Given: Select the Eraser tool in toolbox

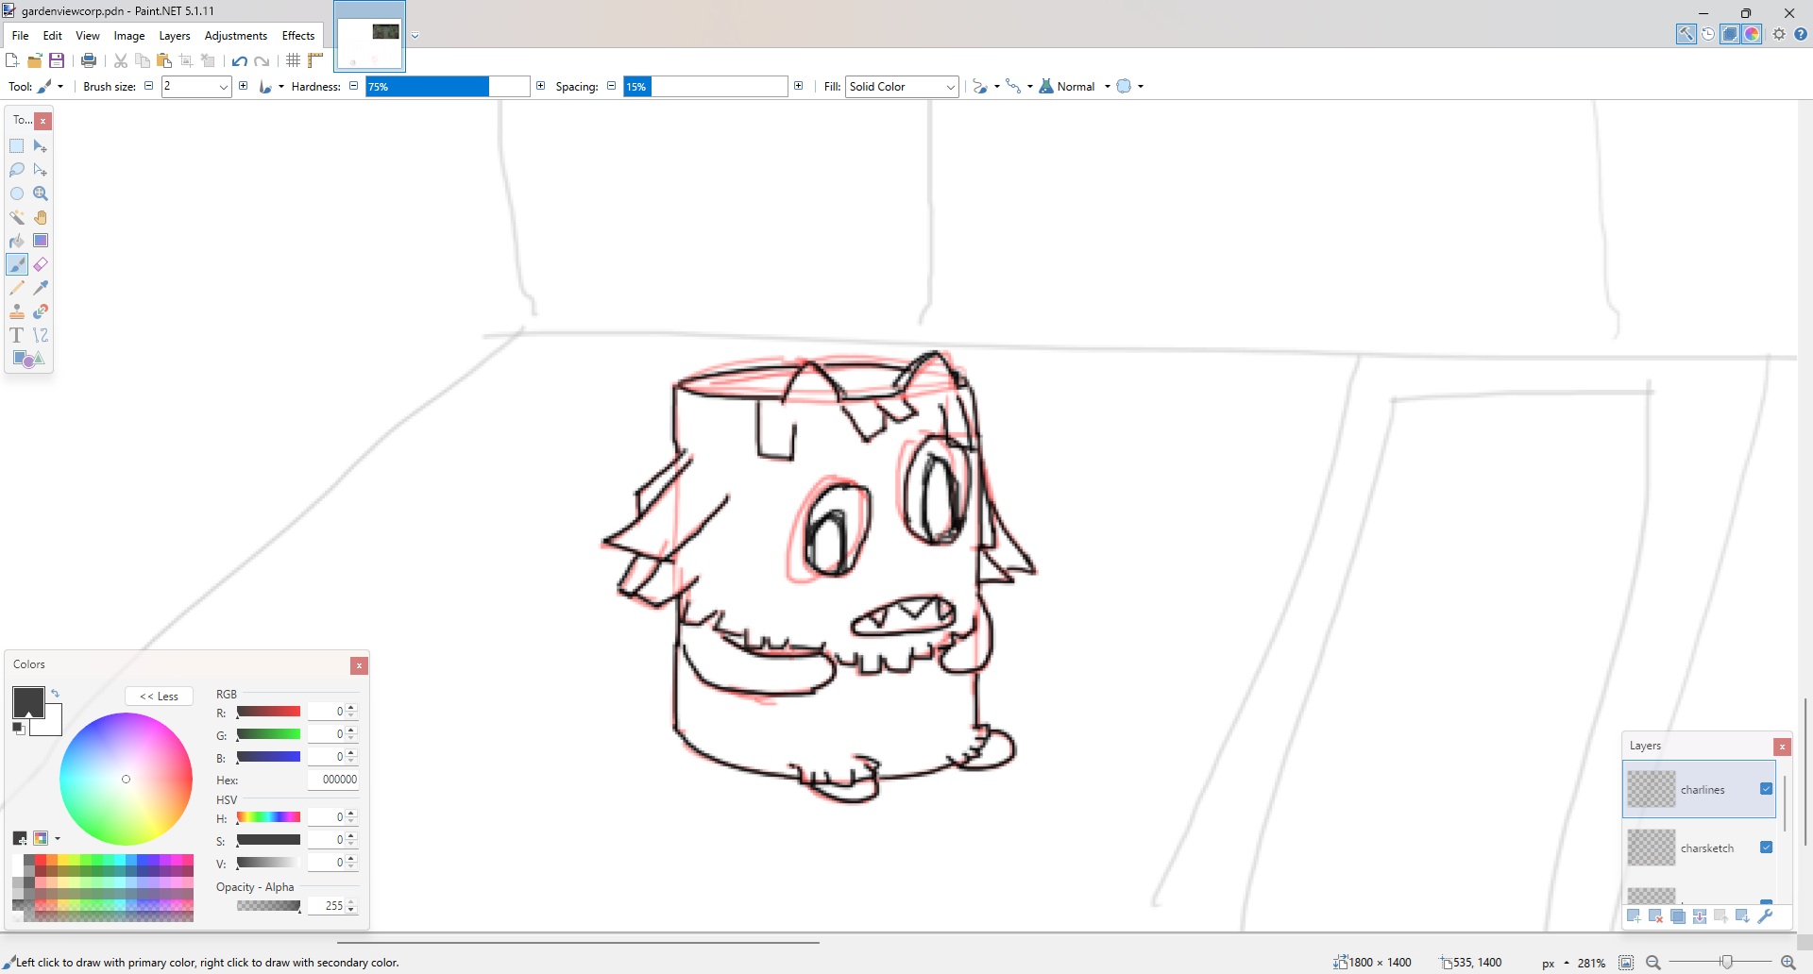Looking at the screenshot, I should click(41, 264).
